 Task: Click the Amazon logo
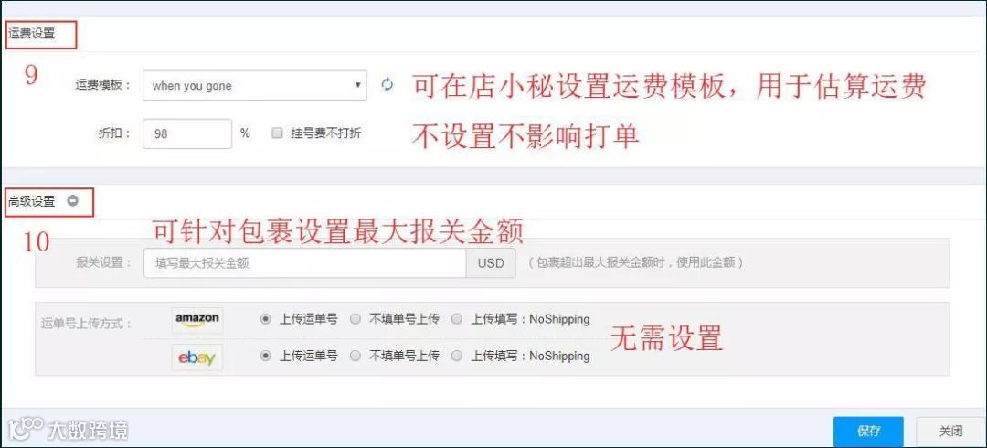point(197,320)
